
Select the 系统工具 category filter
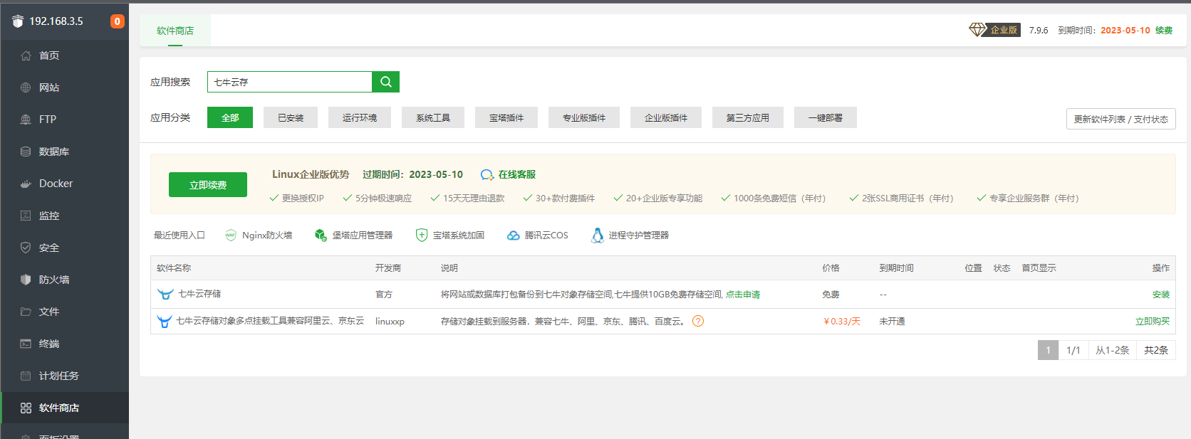(433, 117)
